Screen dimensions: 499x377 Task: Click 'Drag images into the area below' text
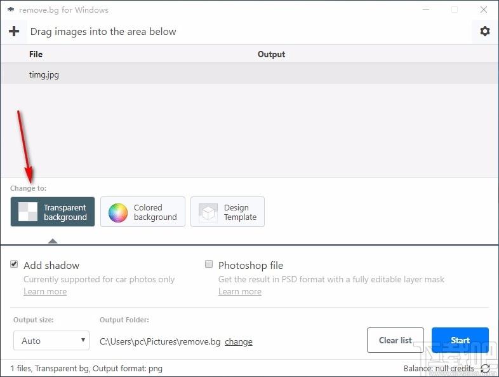pos(103,32)
